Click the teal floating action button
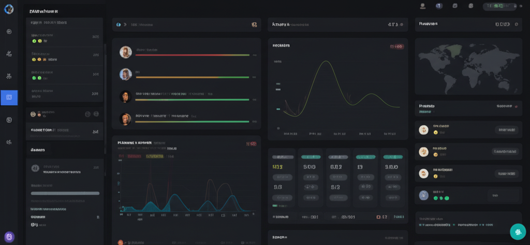The height and width of the screenshot is (245, 530). [518, 232]
